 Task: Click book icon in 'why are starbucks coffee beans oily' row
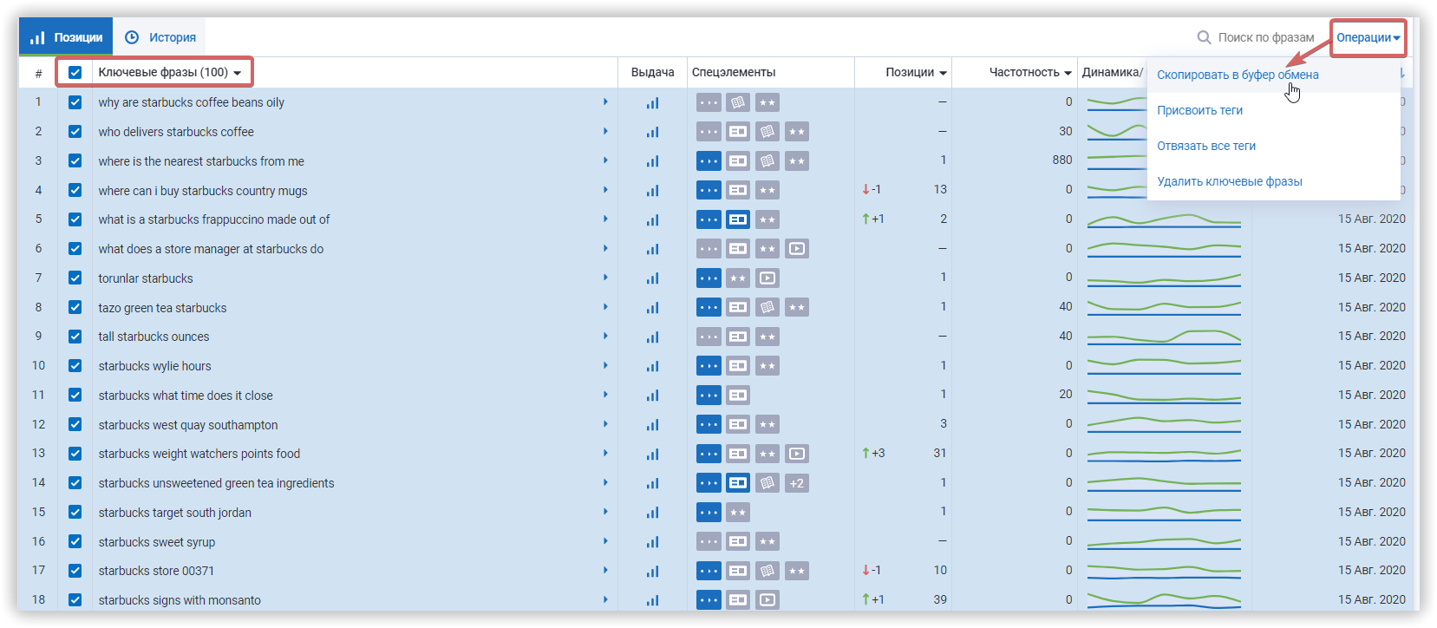tap(738, 102)
